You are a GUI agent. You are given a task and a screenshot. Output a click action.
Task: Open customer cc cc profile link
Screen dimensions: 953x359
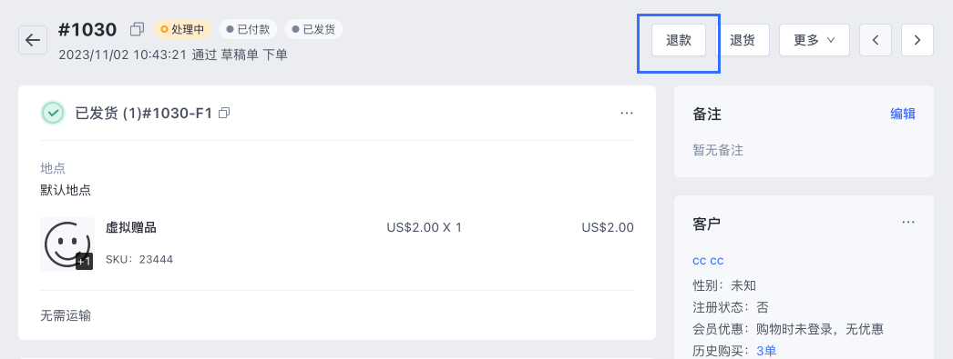708,261
